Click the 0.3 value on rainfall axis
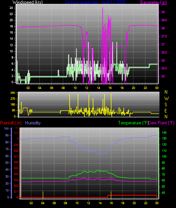Image resolution: width=176 pixels, height=208 pixels. 16,180
